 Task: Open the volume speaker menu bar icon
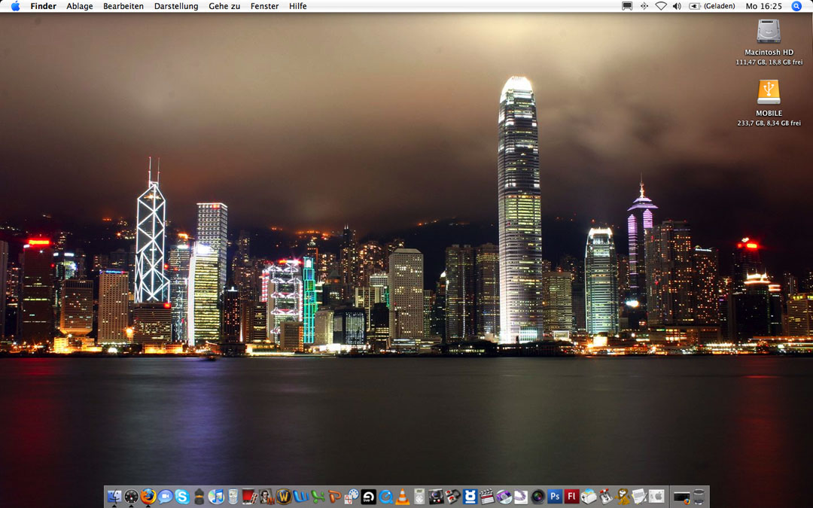coord(677,6)
